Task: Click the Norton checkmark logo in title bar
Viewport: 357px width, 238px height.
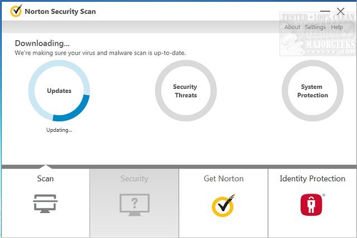Action: [16, 11]
